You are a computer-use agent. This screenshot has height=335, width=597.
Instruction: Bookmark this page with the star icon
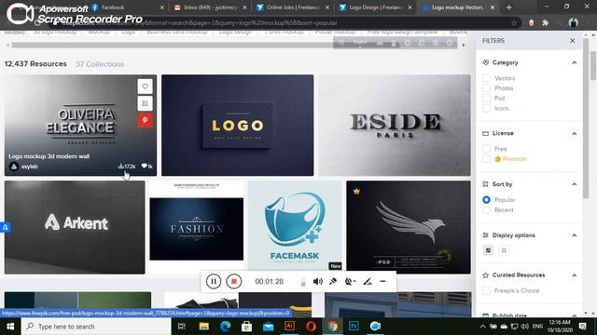[x=514, y=22]
